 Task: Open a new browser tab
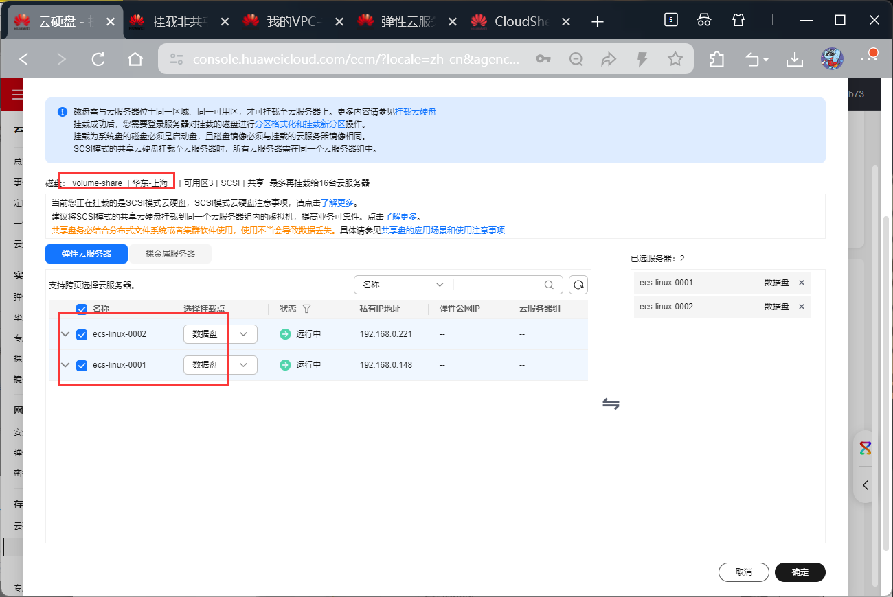(x=598, y=21)
